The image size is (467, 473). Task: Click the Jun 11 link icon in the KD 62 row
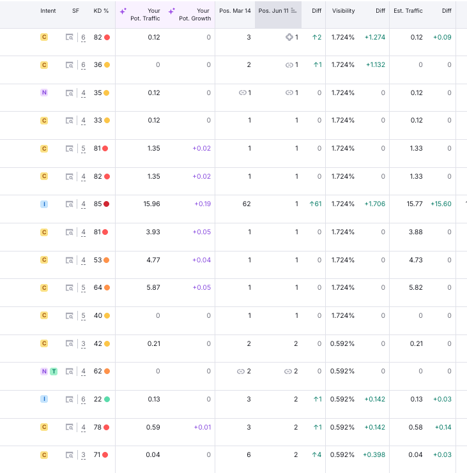[x=288, y=372]
